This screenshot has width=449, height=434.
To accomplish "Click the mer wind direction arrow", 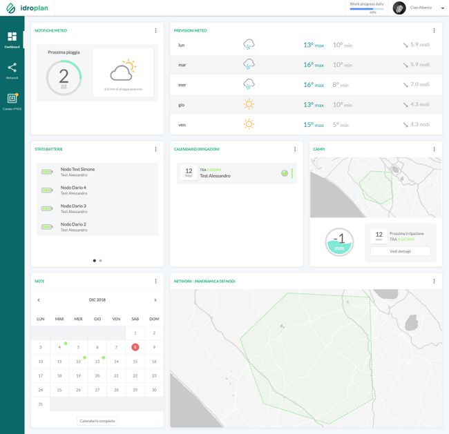I will 405,85.
